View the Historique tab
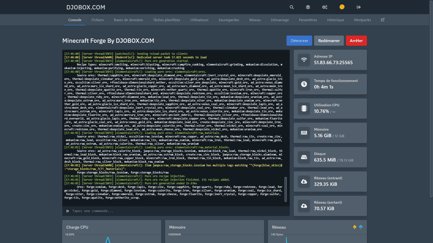The height and width of the screenshot is (243, 433). point(336,20)
